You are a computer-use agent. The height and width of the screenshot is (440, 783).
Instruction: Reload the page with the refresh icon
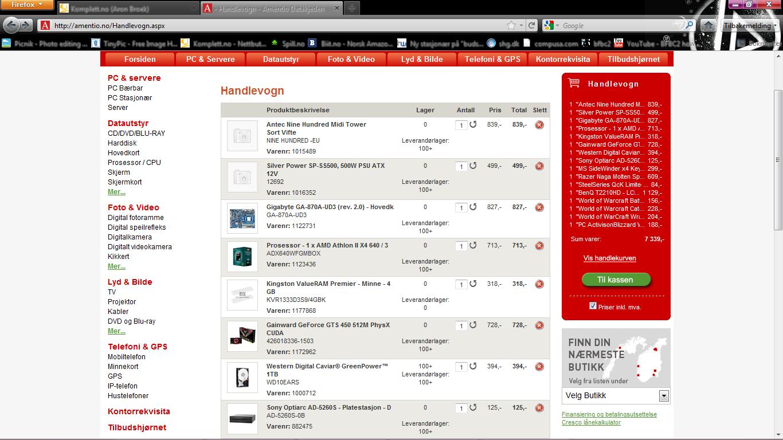click(x=532, y=25)
